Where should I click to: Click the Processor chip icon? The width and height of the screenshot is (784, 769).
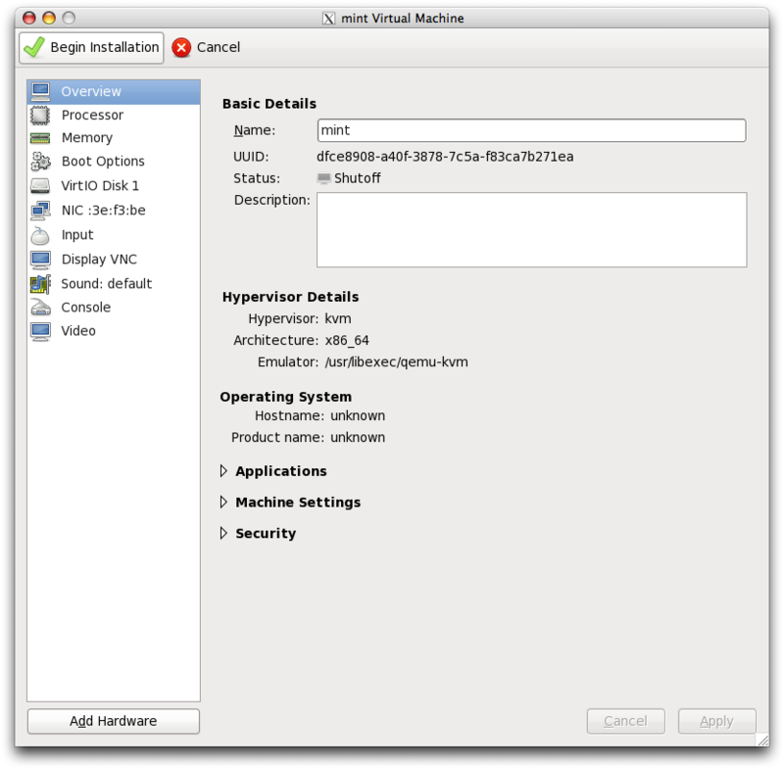click(x=40, y=116)
